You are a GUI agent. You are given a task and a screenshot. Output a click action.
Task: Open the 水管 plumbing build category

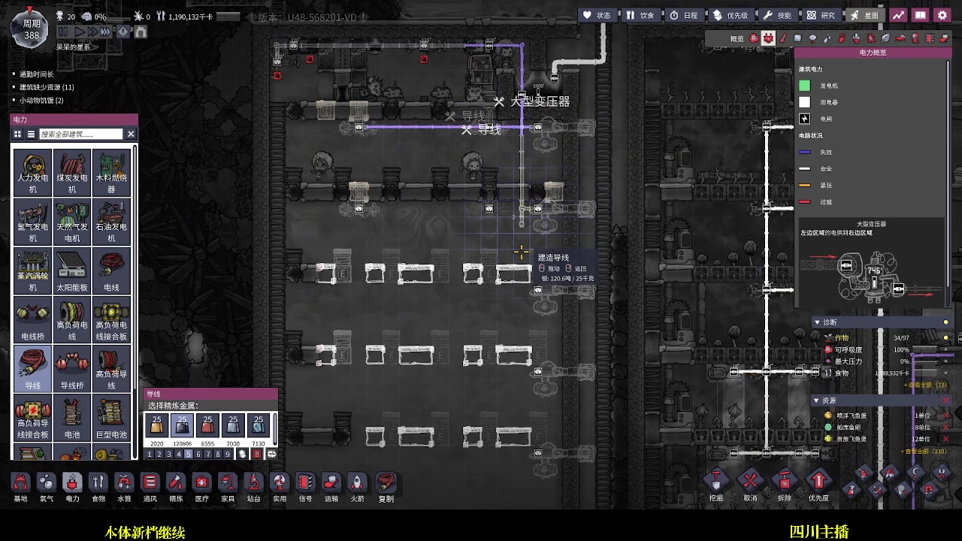coord(124,487)
